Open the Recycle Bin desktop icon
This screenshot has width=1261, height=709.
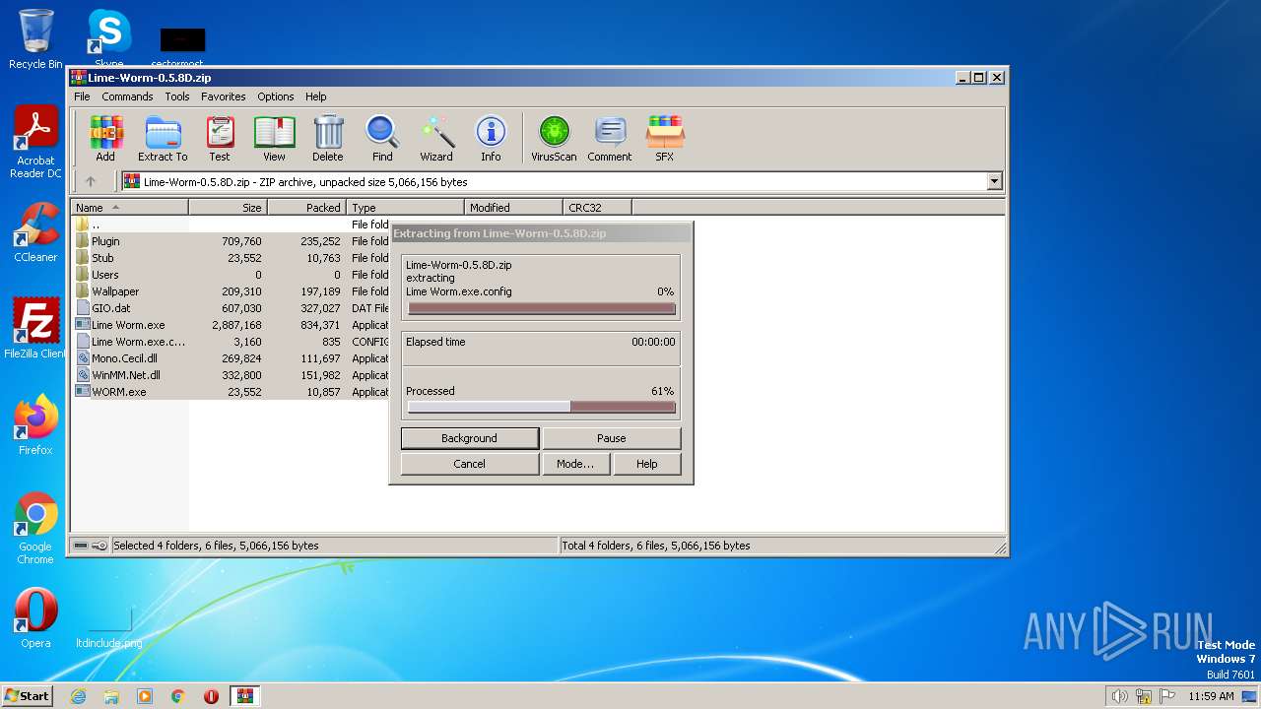click(35, 39)
